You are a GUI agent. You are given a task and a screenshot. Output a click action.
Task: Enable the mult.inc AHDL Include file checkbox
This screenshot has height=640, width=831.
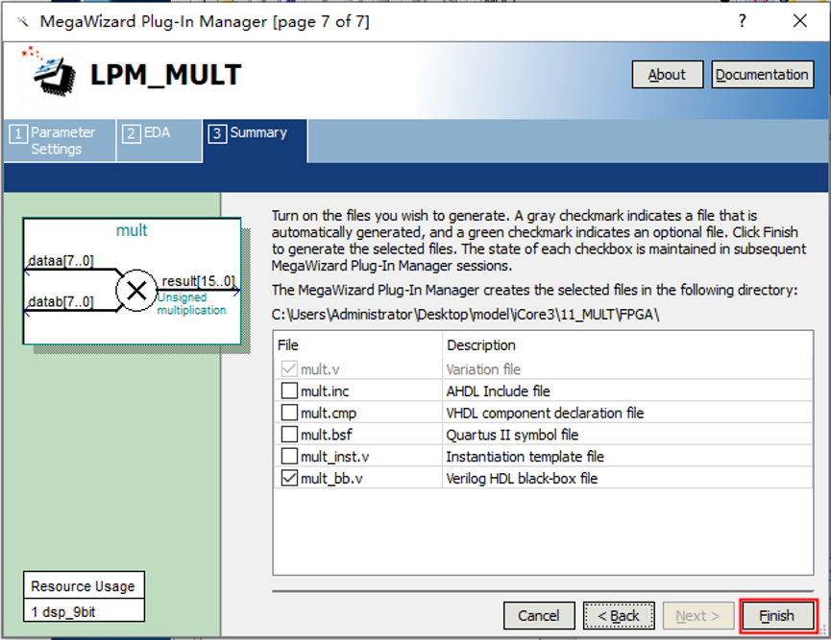(x=289, y=391)
